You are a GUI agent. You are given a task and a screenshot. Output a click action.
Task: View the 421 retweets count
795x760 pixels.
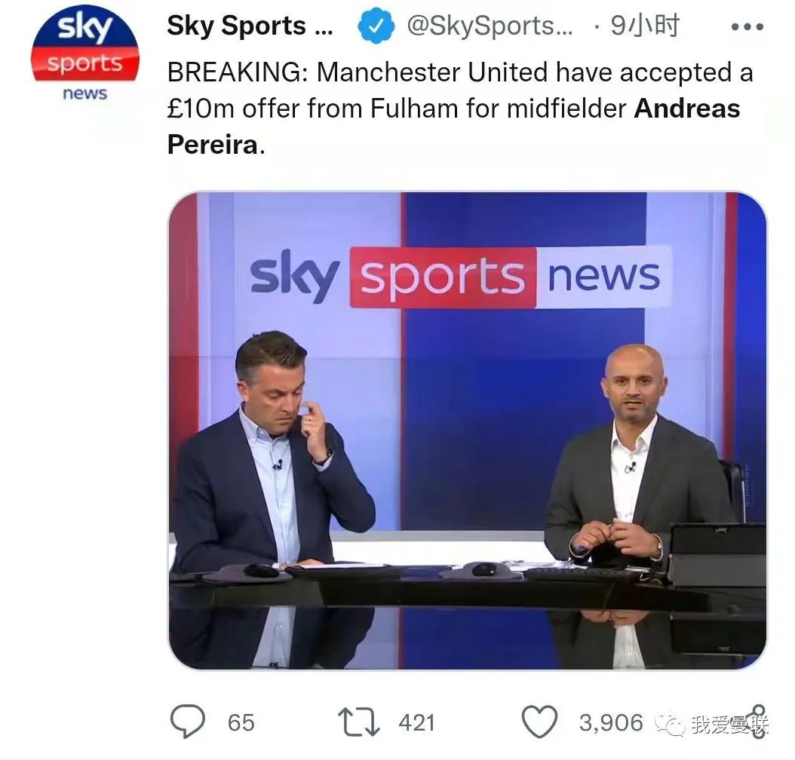[416, 723]
